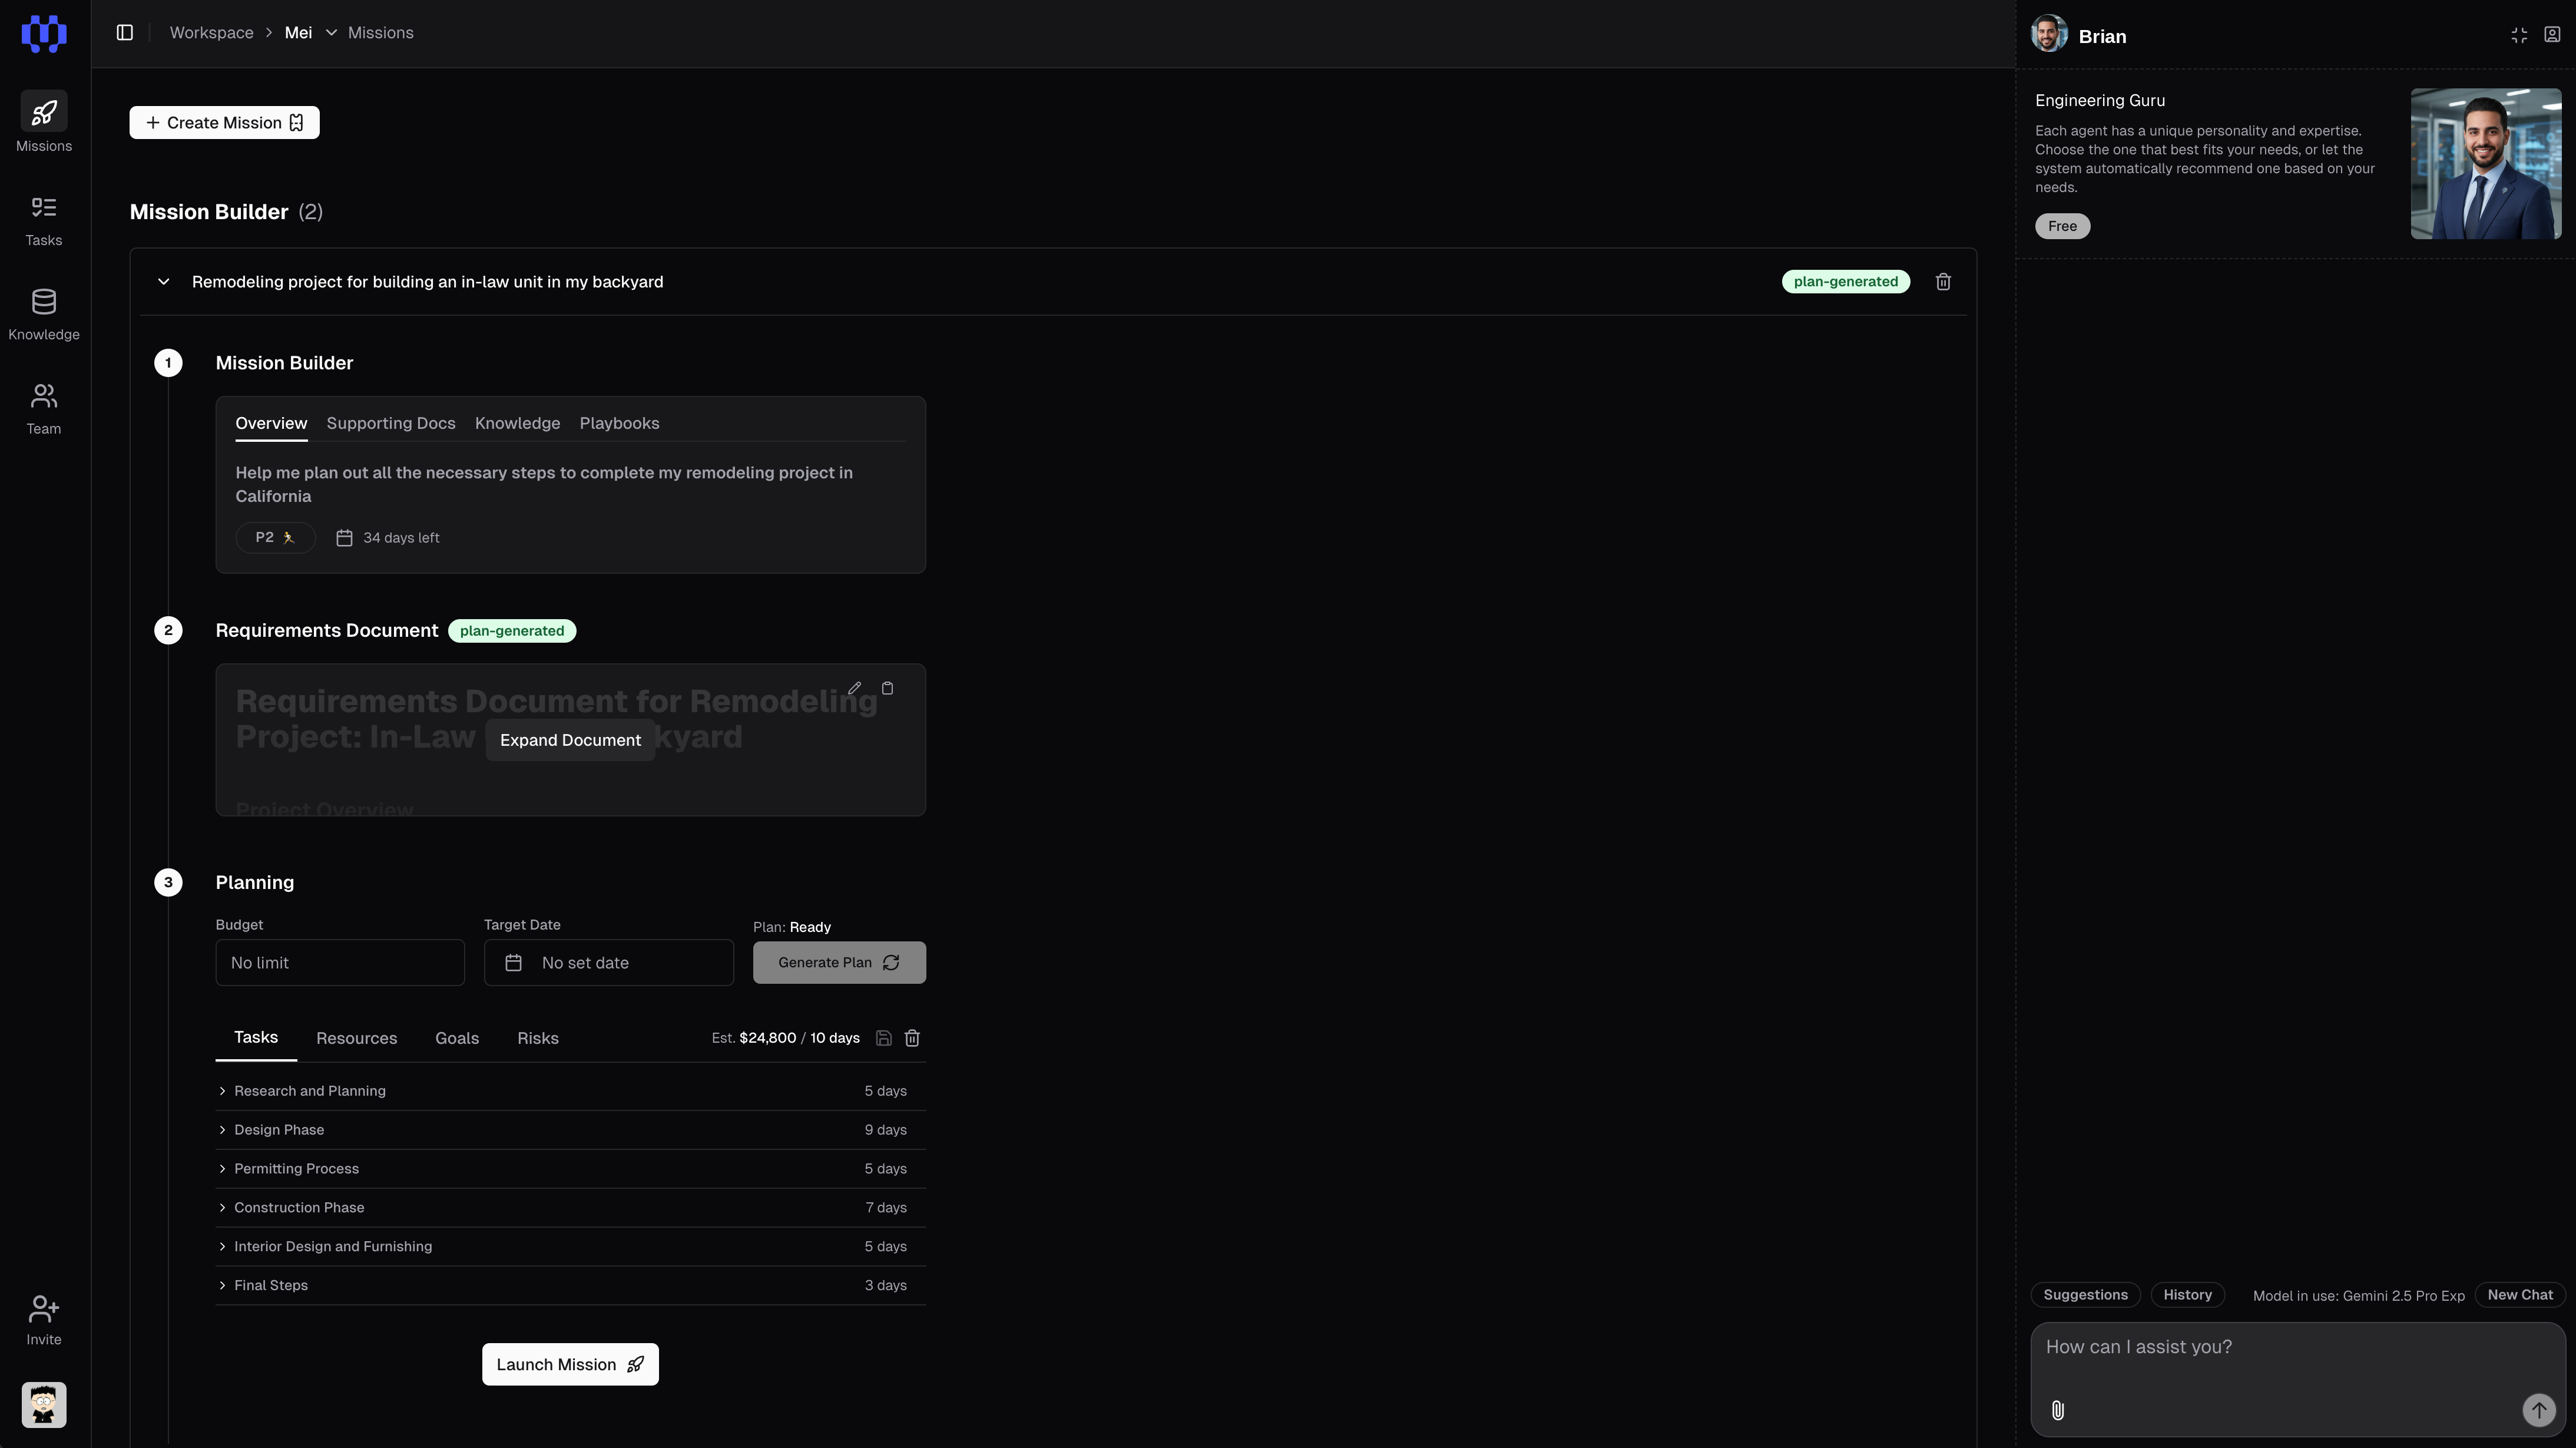Viewport: 2576px width, 1448px height.
Task: Delete the remodeling project mission
Action: click(1943, 282)
